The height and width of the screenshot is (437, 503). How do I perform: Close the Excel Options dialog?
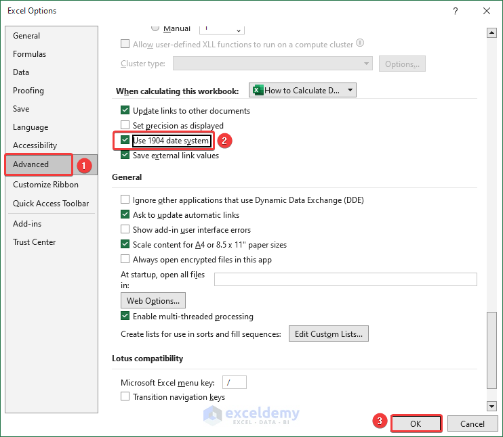point(486,11)
